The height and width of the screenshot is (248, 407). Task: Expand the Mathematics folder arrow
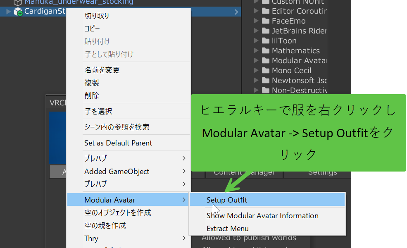click(x=256, y=50)
